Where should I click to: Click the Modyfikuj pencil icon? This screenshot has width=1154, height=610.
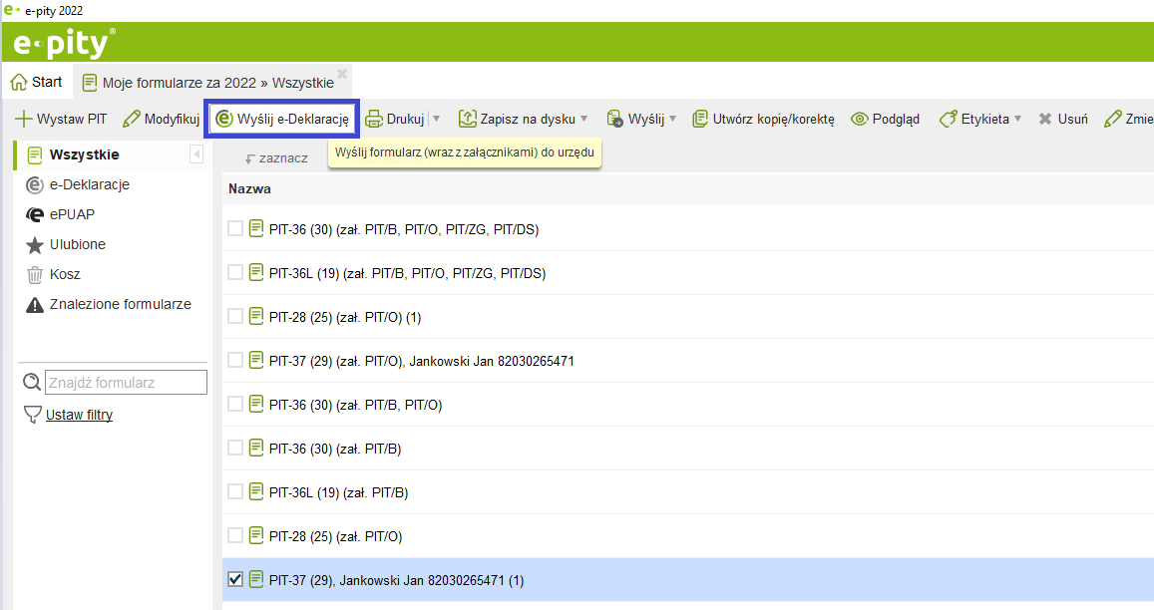pos(132,119)
